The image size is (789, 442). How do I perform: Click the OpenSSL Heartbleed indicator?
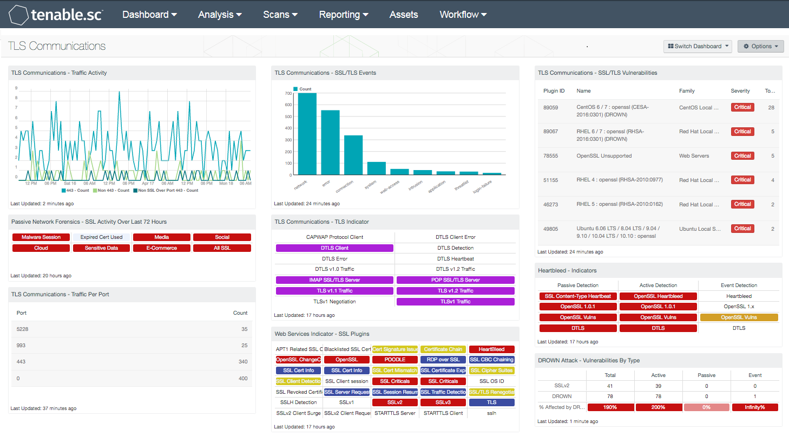coord(658,296)
